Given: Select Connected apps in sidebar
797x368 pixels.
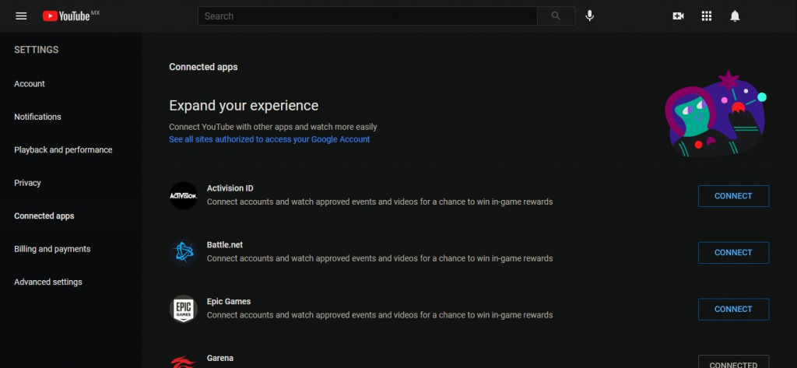Looking at the screenshot, I should pos(44,216).
